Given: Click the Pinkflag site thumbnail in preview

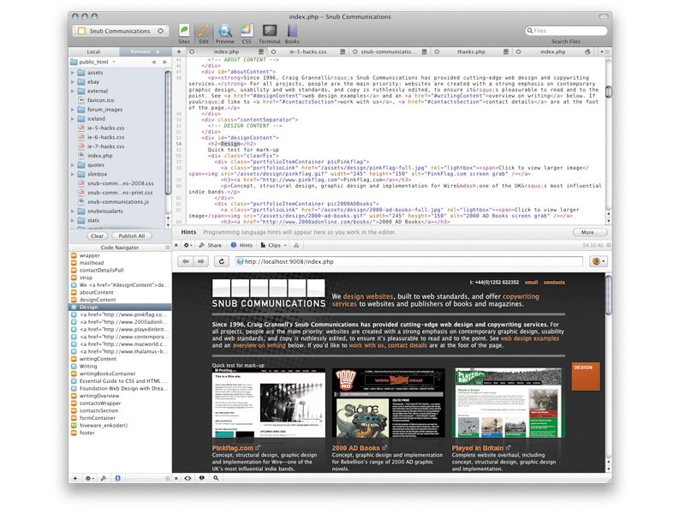Looking at the screenshot, I should [269, 403].
